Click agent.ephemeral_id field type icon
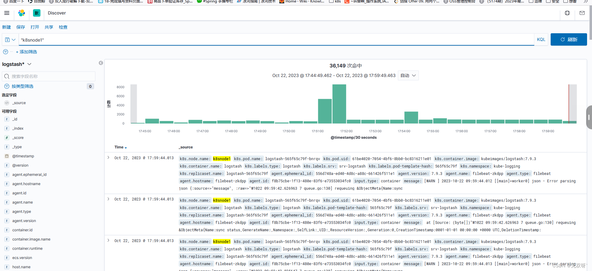This screenshot has height=271, width=592. point(7,175)
